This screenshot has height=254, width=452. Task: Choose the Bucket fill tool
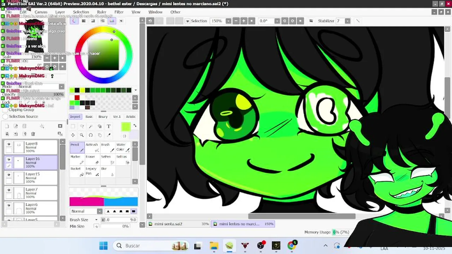pyautogui.click(x=77, y=171)
